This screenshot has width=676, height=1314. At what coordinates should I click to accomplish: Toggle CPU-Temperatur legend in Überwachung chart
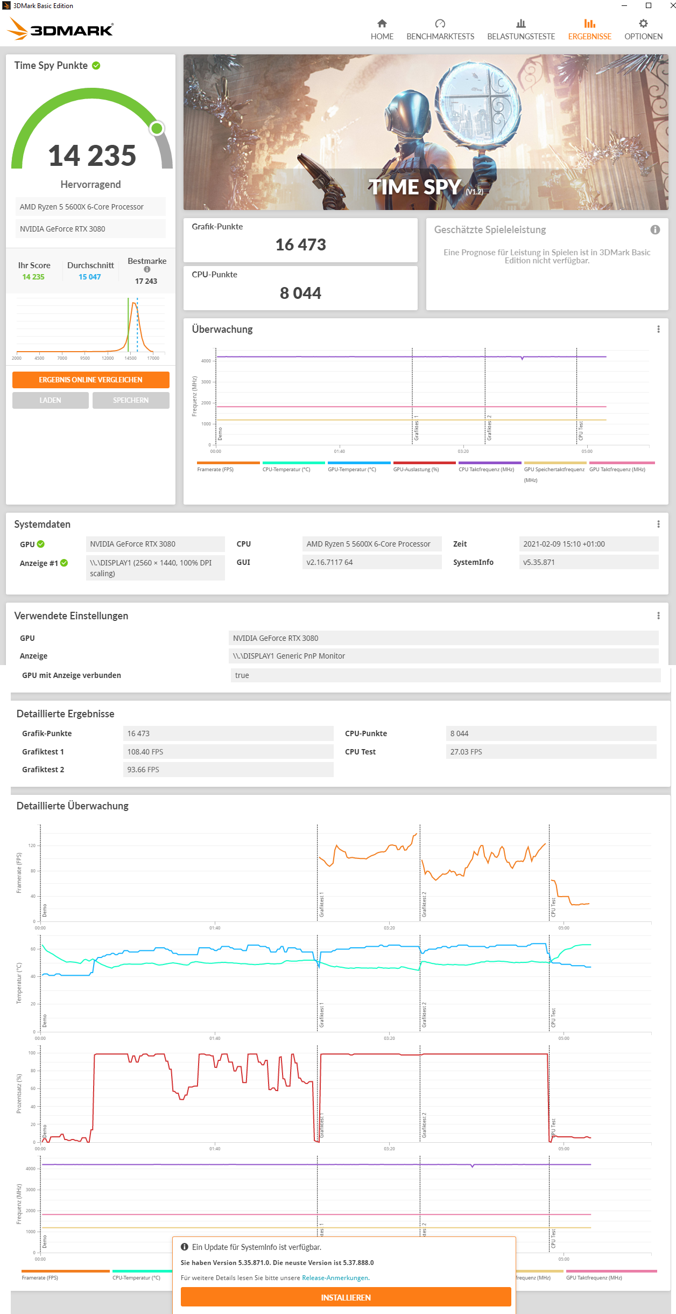tap(293, 467)
